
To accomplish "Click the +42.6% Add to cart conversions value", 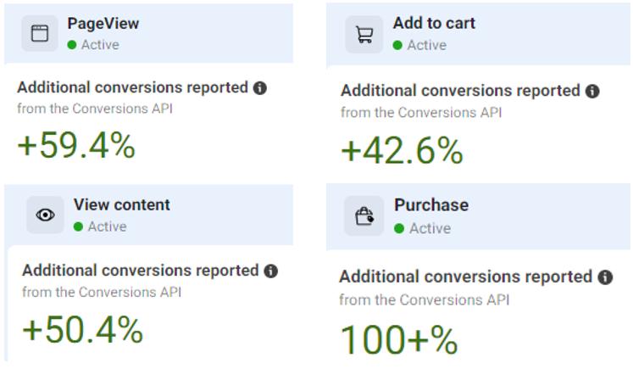I will tap(402, 150).
